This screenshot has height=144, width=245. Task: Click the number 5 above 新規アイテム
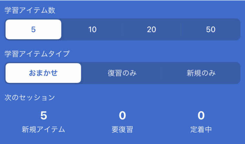coord(44,115)
